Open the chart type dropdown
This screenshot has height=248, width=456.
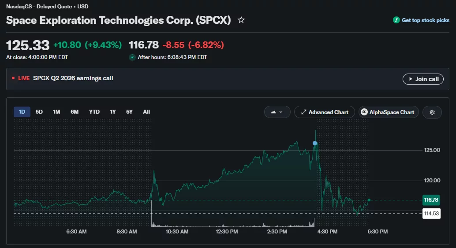[x=277, y=112]
